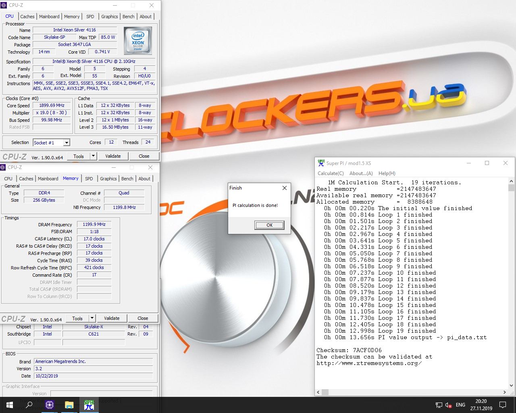
Task: Open About...(A) menu in Super PI
Action: (x=361, y=173)
